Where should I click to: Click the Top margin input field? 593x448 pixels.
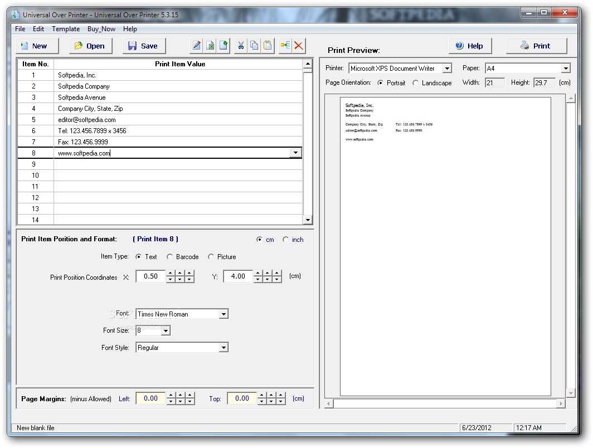point(242,398)
